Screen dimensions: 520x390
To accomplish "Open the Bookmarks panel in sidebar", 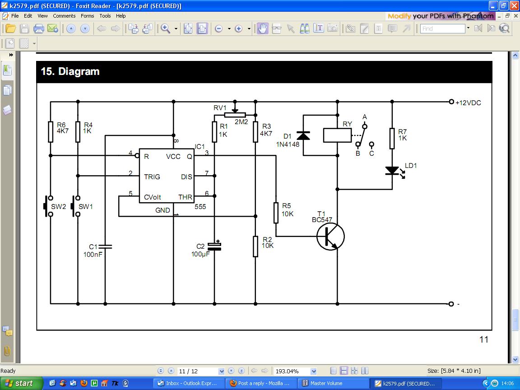I will pos(7,70).
